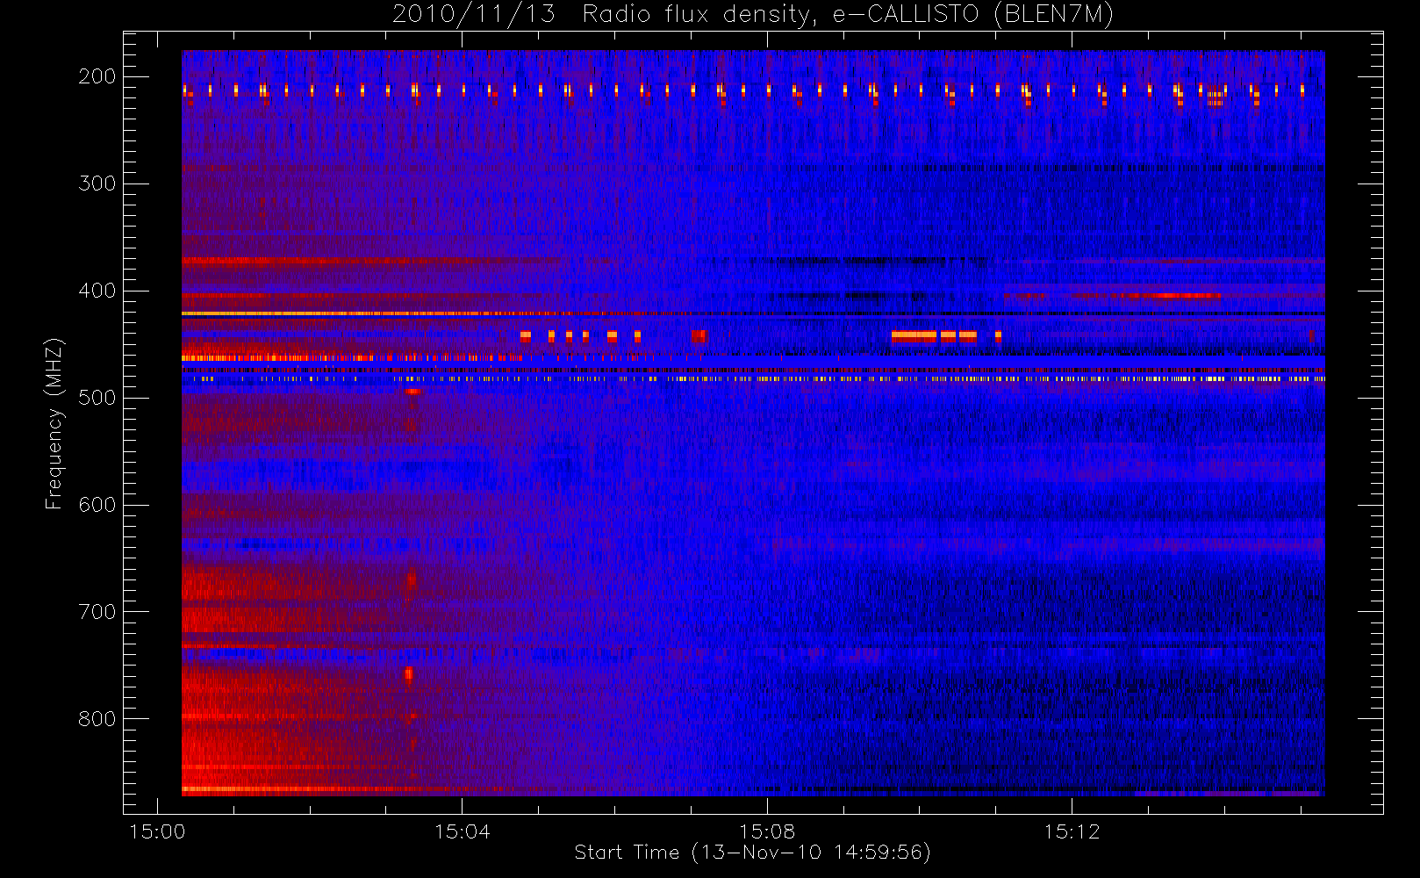Click the 800 frequency tick label

tap(97, 719)
